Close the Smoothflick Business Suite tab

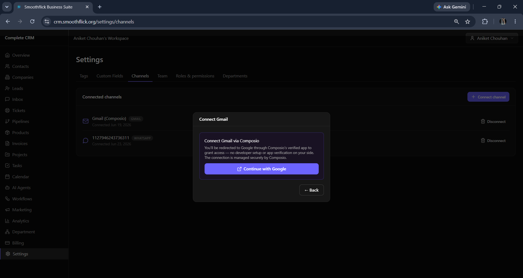tap(87, 7)
